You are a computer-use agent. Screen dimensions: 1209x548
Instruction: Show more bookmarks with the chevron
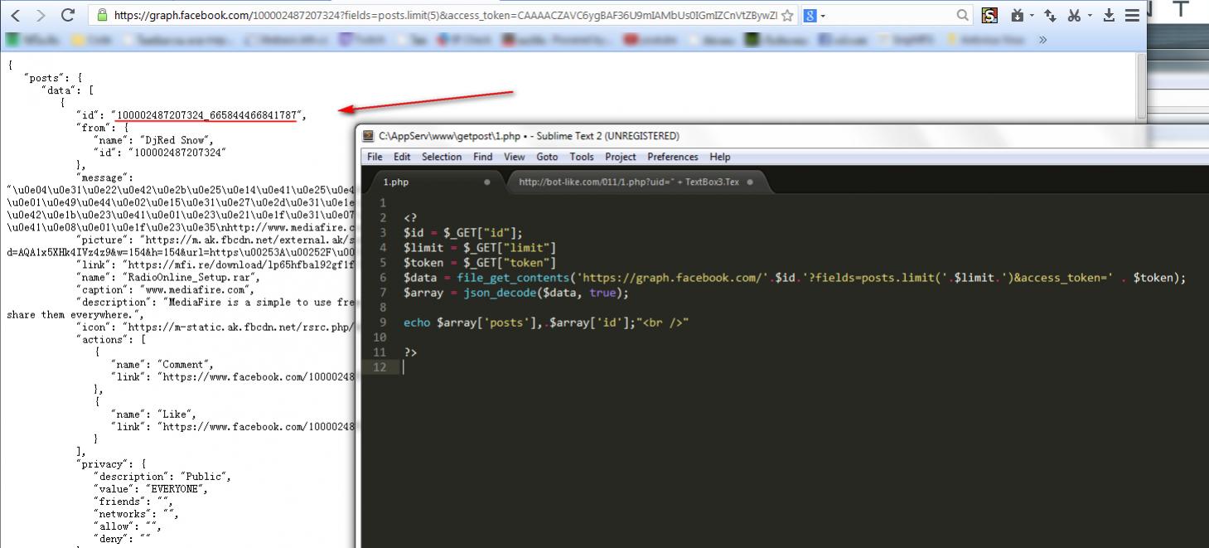tap(1042, 39)
